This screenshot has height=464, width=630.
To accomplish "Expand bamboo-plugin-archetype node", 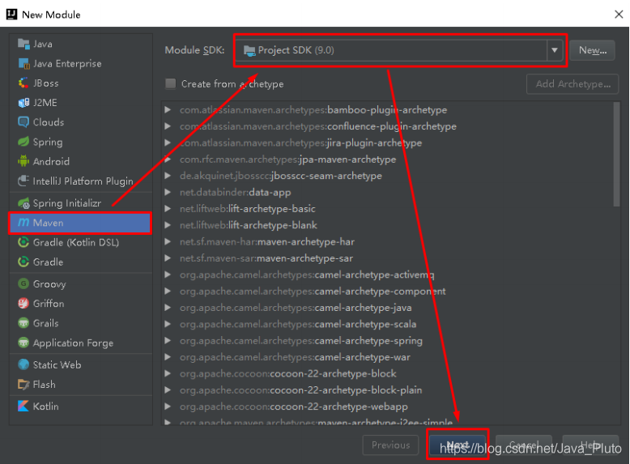I will click(168, 109).
